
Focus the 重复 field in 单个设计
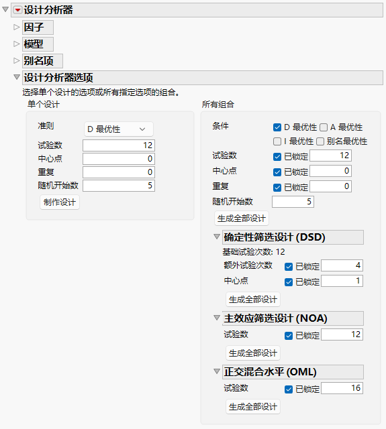point(119,172)
